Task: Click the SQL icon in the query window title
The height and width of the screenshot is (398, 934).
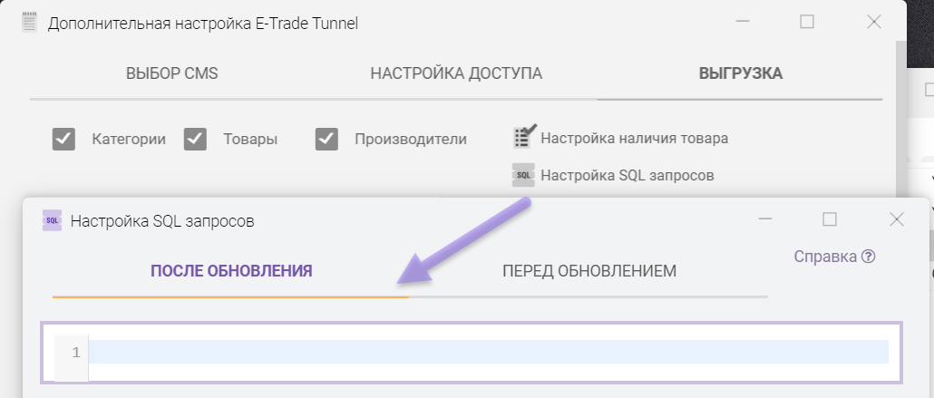Action: pos(52,220)
